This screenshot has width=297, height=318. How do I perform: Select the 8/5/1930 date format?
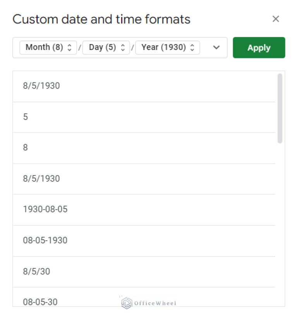[41, 86]
